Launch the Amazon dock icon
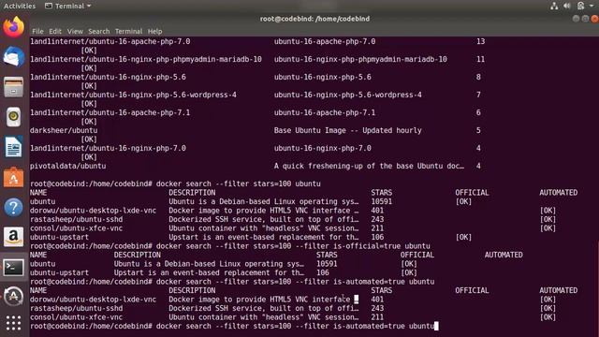This screenshot has height=337, width=599. coord(13,237)
